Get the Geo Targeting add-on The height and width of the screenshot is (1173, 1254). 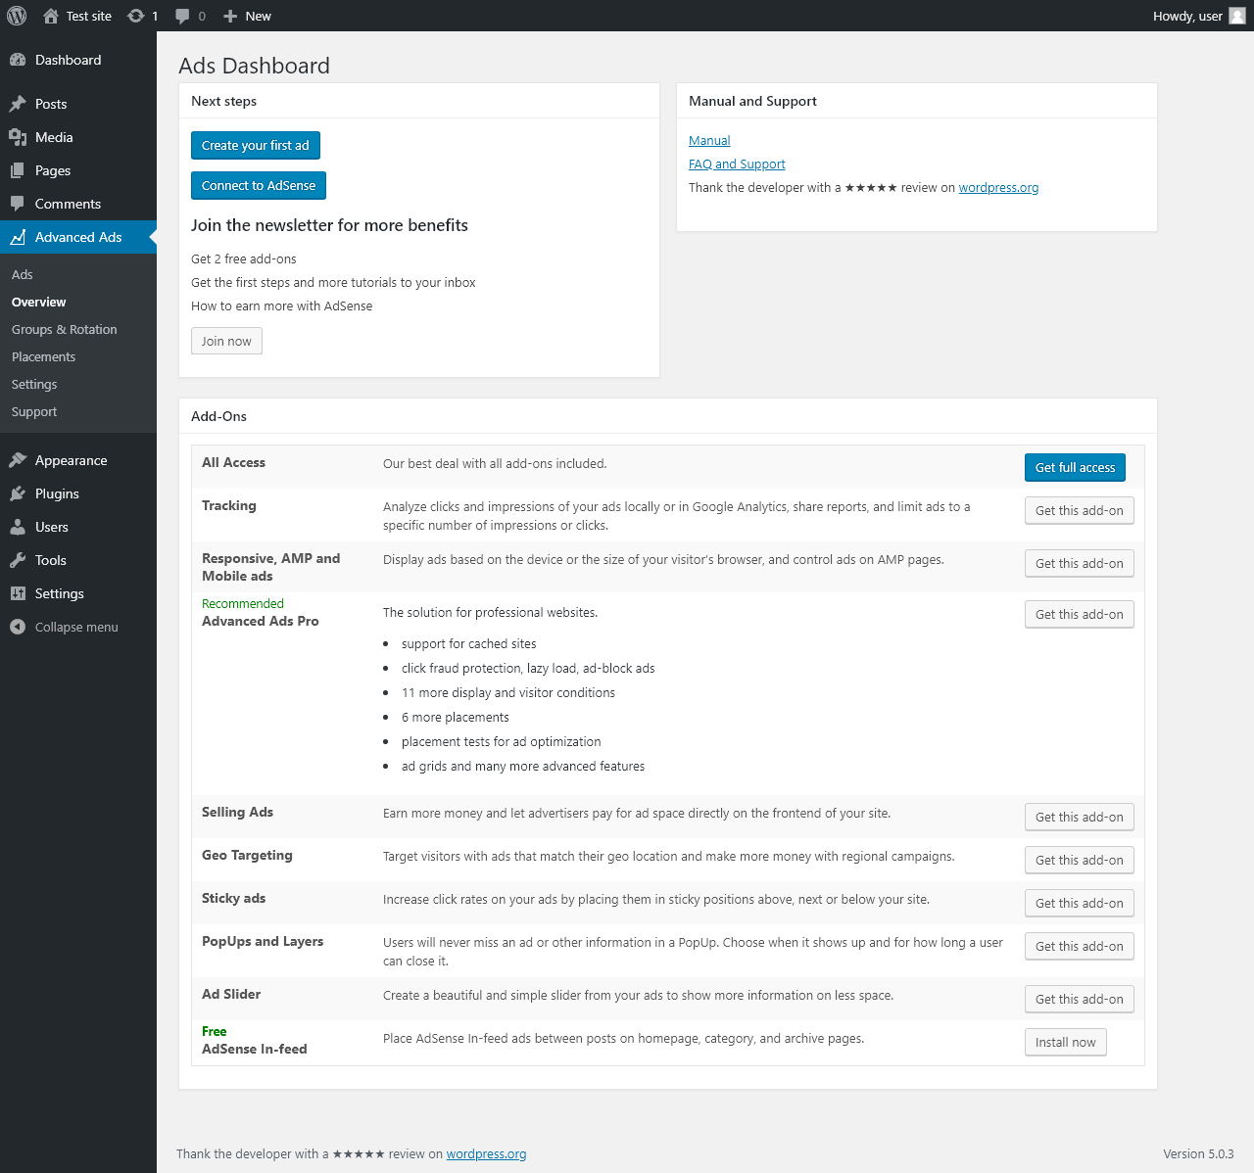pyautogui.click(x=1080, y=860)
